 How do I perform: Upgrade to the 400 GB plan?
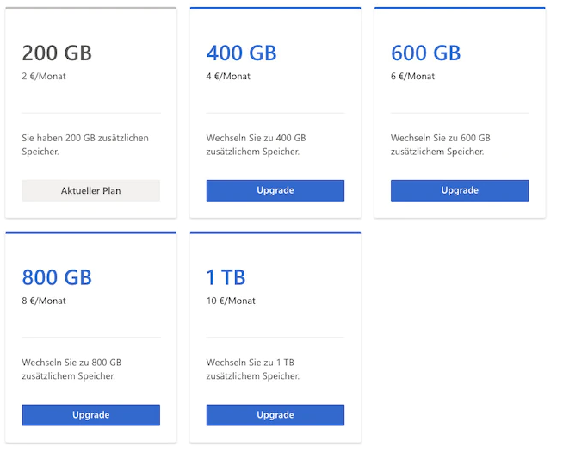click(275, 190)
